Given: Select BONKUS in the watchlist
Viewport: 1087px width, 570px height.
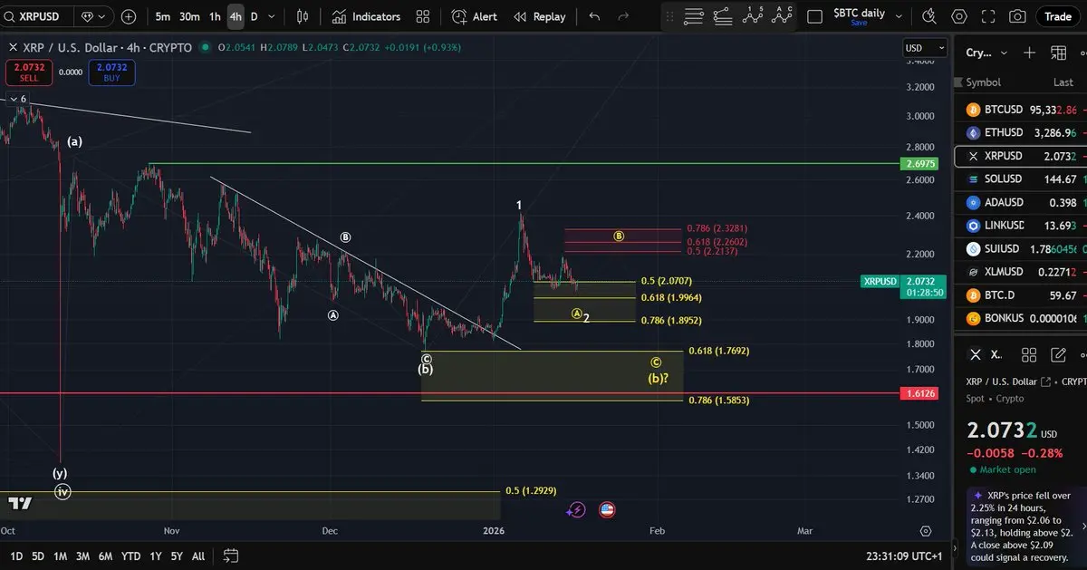Looking at the screenshot, I should click(x=1020, y=318).
